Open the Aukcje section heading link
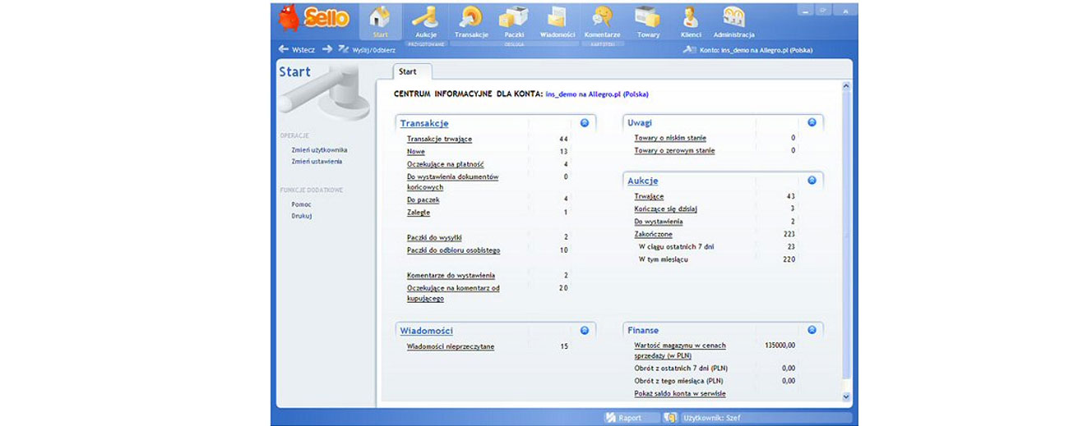 643,181
